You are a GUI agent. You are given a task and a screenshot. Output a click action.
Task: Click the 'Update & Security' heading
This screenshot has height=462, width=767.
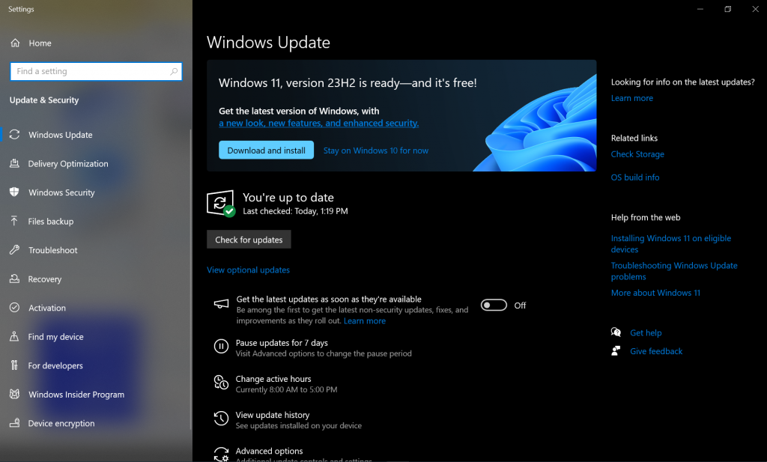click(44, 100)
